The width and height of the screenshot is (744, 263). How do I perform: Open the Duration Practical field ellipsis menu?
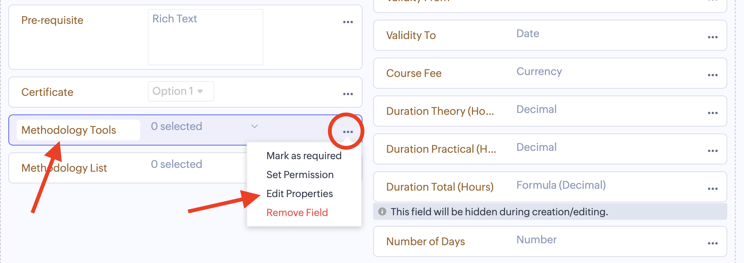712,151
